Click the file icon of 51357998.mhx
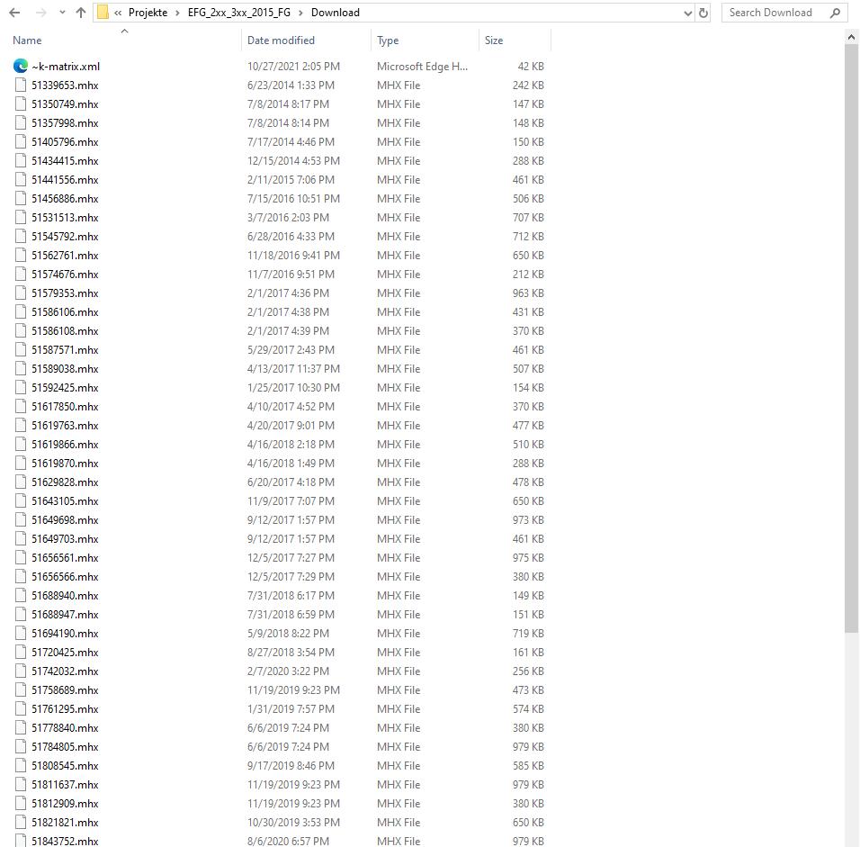The image size is (860, 847). [21, 123]
